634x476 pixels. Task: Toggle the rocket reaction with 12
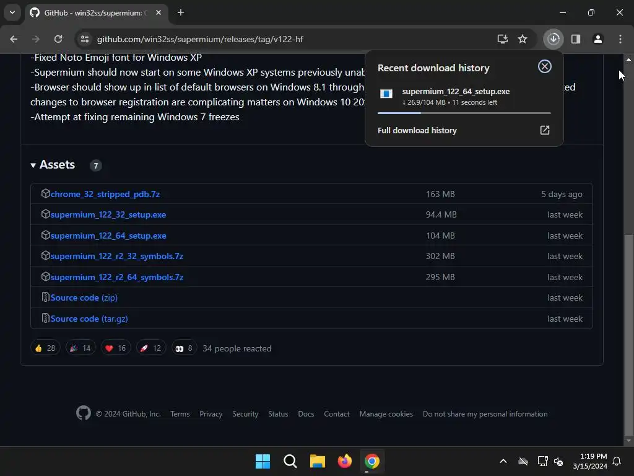click(151, 348)
